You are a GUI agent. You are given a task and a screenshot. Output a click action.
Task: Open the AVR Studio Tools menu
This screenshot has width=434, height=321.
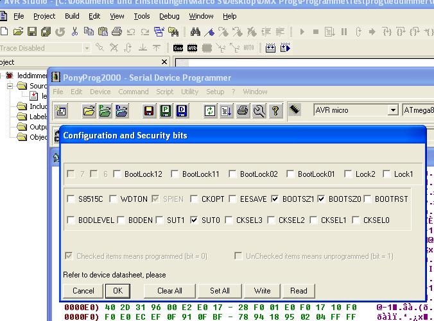click(142, 16)
